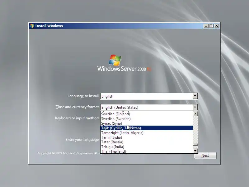Choose Tamazight (Latin, Algeria) option
The width and height of the screenshot is (249, 187).
tap(147, 133)
